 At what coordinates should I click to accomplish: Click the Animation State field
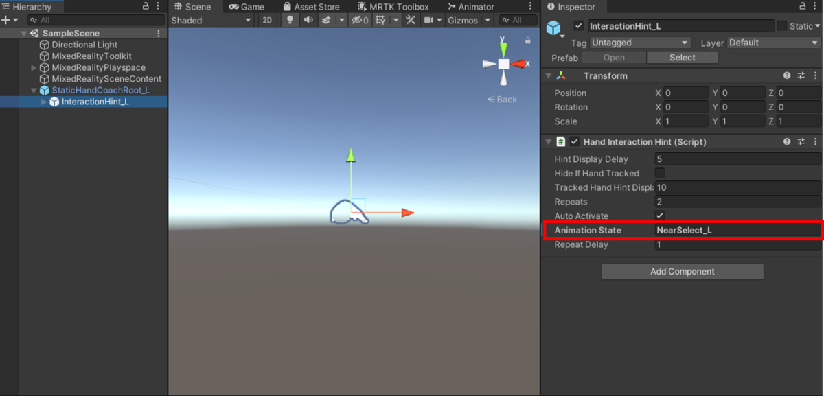(738, 230)
